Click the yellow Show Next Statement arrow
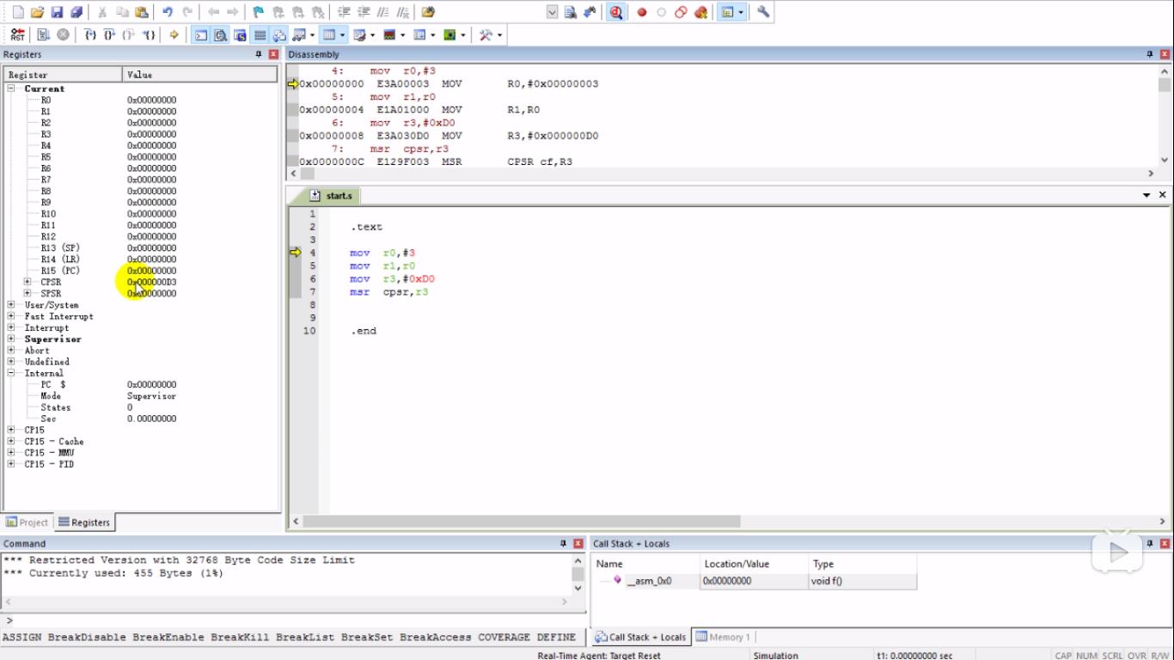Image resolution: width=1174 pixels, height=660 pixels. [174, 35]
